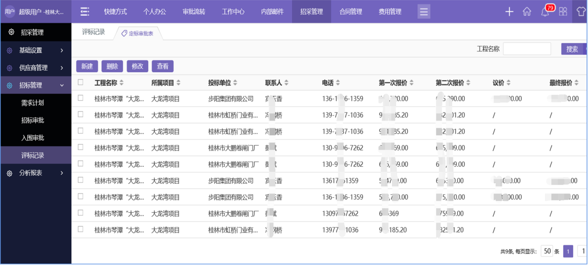
Task: Check the last table row checkbox
Action: [x=81, y=229]
